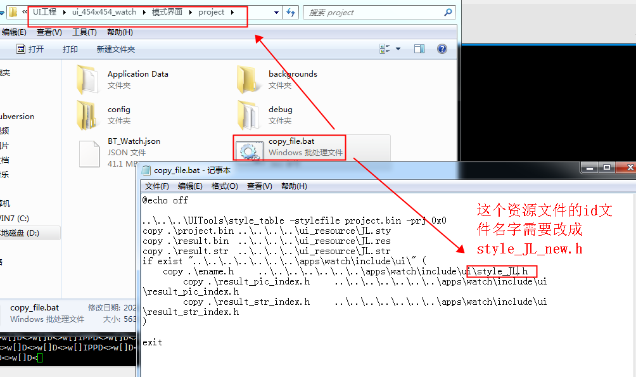Screen dimensions: 636x377
Task: Click the 新建文件夹 button
Action: point(115,49)
